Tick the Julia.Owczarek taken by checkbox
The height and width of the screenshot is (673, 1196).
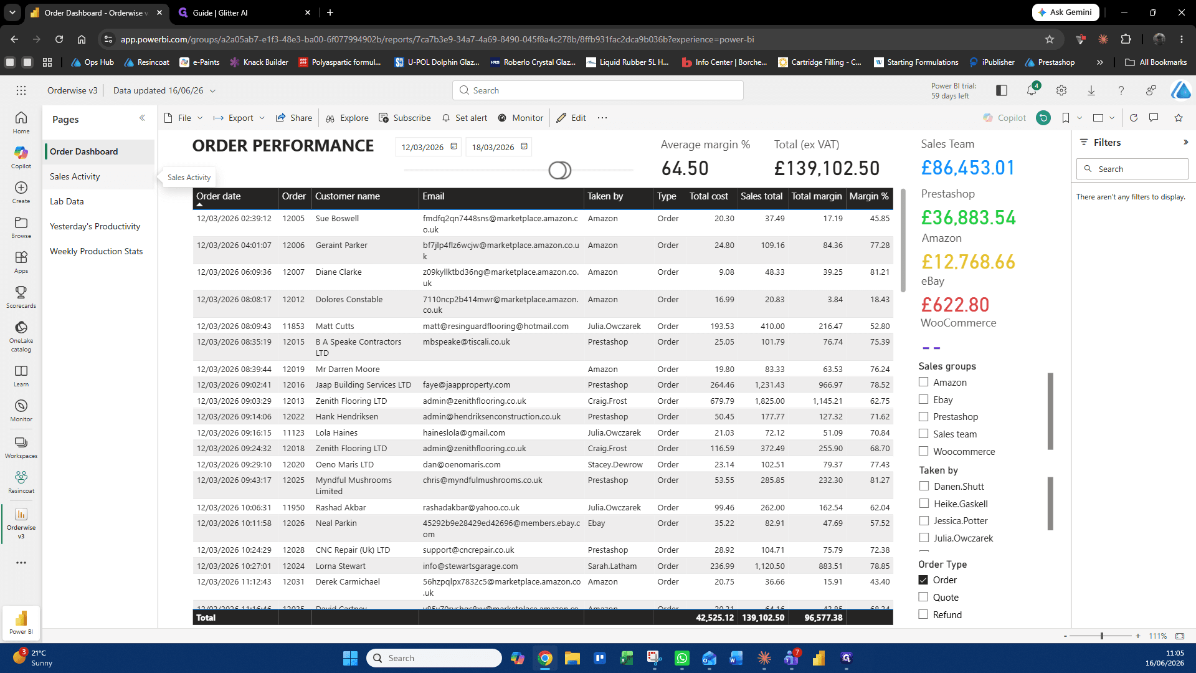[924, 538]
